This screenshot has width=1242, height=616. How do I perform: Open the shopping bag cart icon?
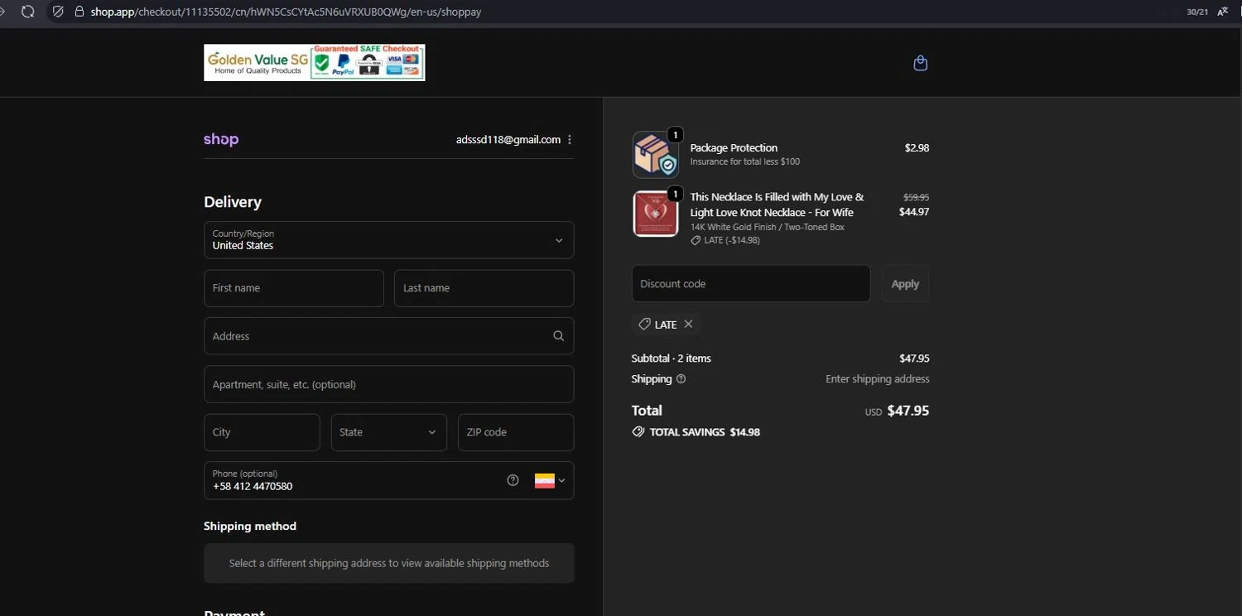920,63
